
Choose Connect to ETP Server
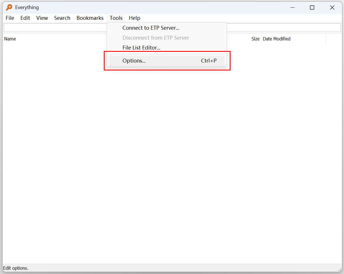click(167, 28)
